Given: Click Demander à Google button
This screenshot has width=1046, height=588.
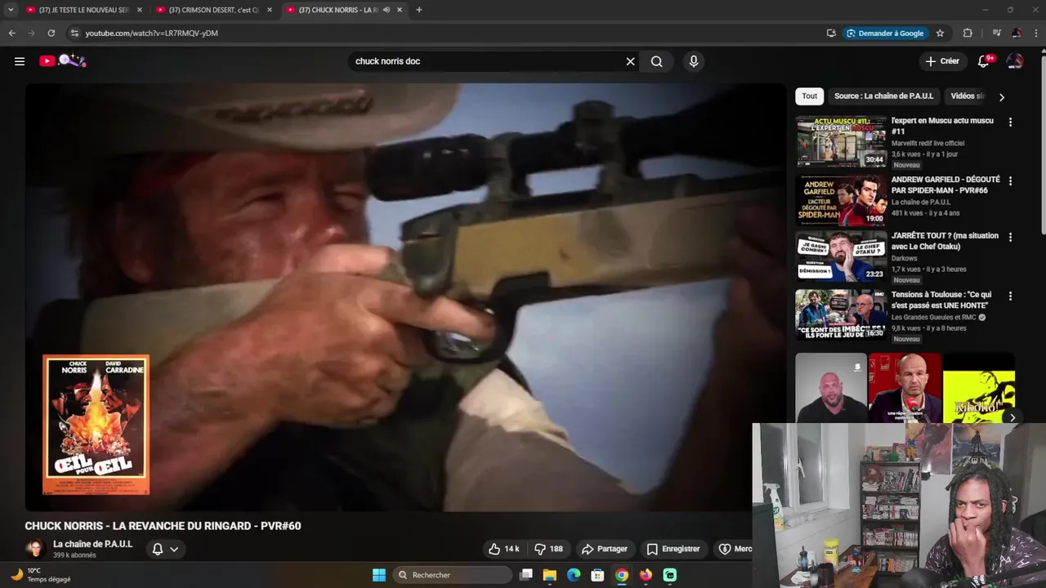Looking at the screenshot, I should click(885, 33).
